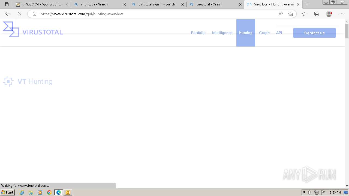Click the show desktop tray icon
The image size is (349, 196).
pyautogui.click(x=346, y=192)
